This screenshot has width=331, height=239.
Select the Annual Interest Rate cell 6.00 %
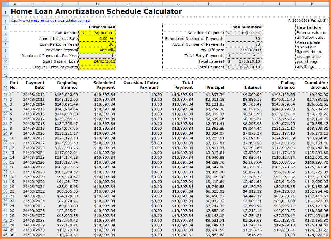click(x=97, y=39)
